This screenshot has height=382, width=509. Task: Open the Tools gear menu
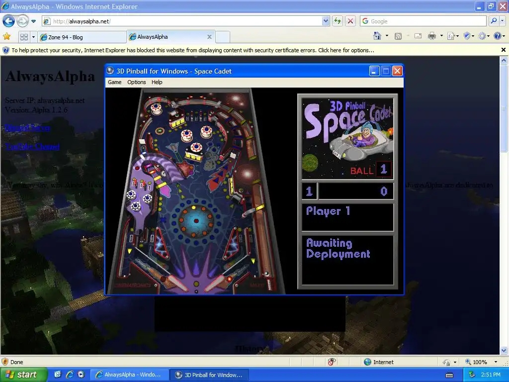point(484,36)
